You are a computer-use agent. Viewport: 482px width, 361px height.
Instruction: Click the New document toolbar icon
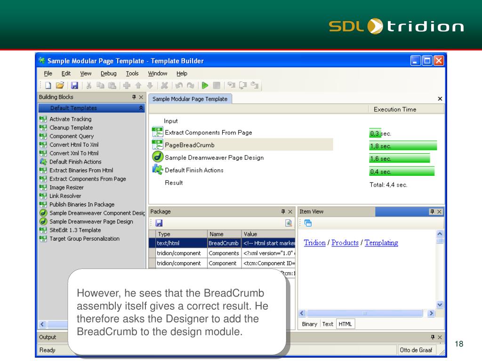coord(48,86)
